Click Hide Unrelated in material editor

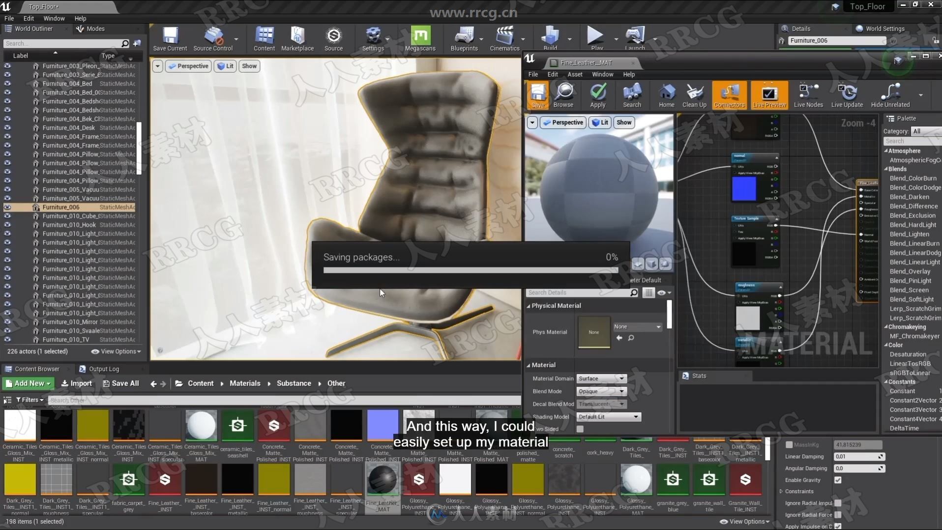[890, 95]
